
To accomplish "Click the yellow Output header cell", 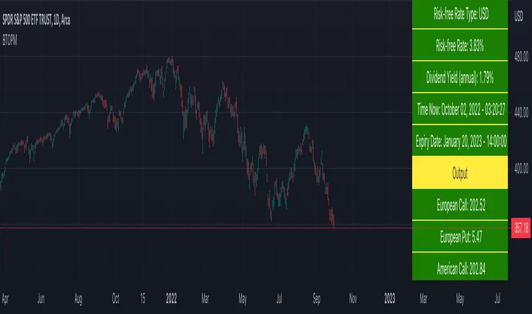I will 460,174.
